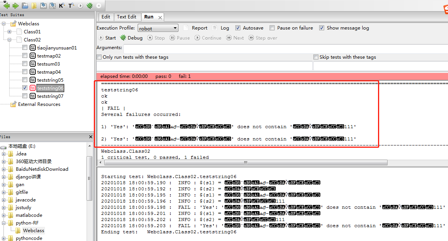Check the tiaojianyunsuan01 test checkbox
Viewport: 448px width, 241px height.
25,47
